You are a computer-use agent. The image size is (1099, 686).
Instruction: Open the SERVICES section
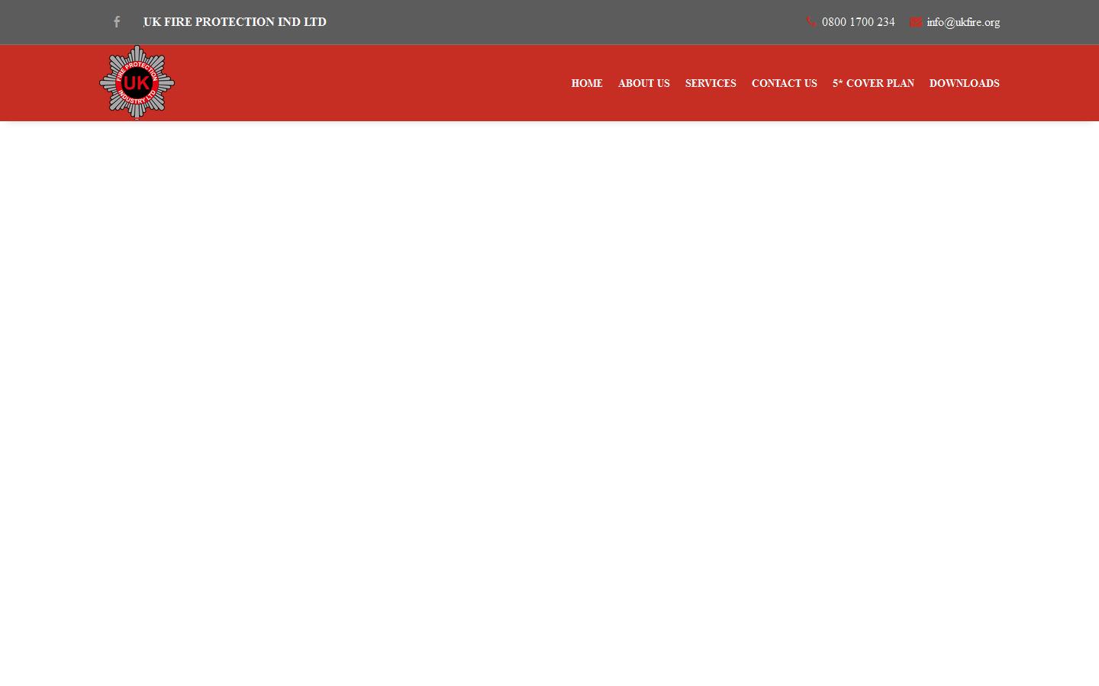point(710,83)
